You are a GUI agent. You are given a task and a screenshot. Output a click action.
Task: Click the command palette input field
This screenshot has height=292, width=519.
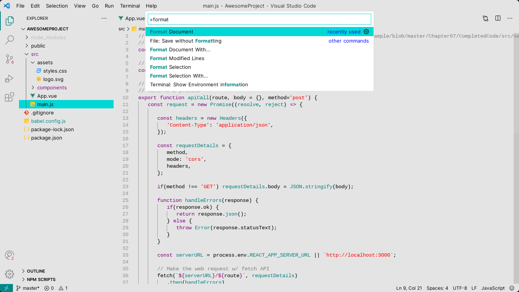point(259,19)
